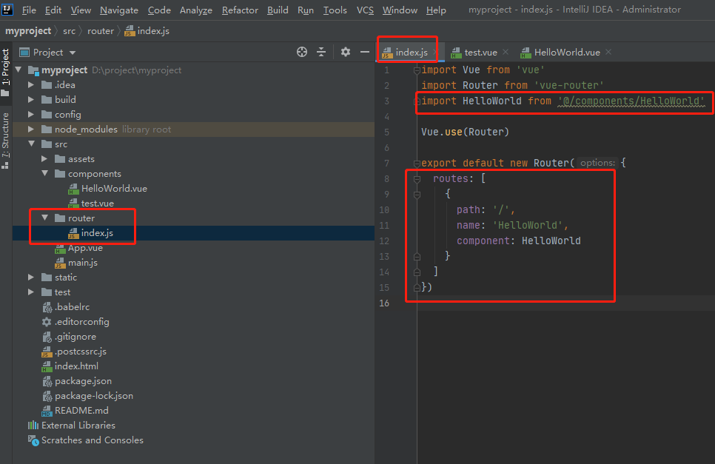Viewport: 715px width, 464px height.
Task: Click the .babelrc file icon
Action: coord(47,307)
